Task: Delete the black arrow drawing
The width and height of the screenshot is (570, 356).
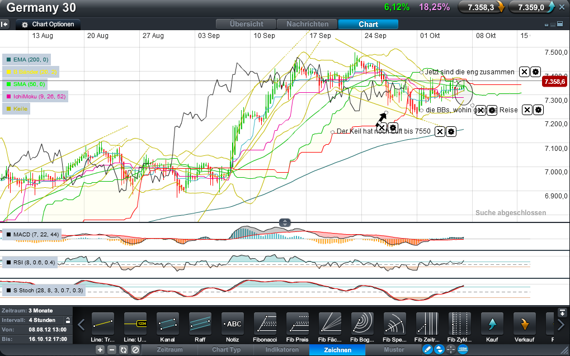Action: pyautogui.click(x=381, y=127)
